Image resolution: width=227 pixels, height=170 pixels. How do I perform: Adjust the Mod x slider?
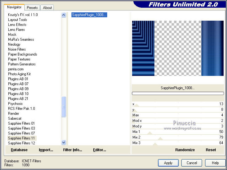tap(178, 121)
